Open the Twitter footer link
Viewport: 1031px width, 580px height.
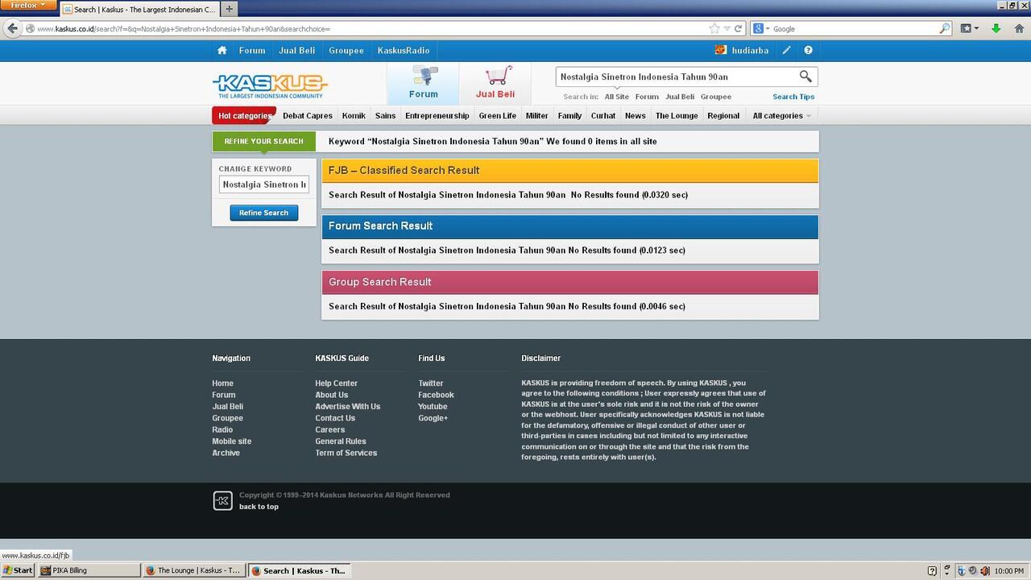[x=431, y=383]
